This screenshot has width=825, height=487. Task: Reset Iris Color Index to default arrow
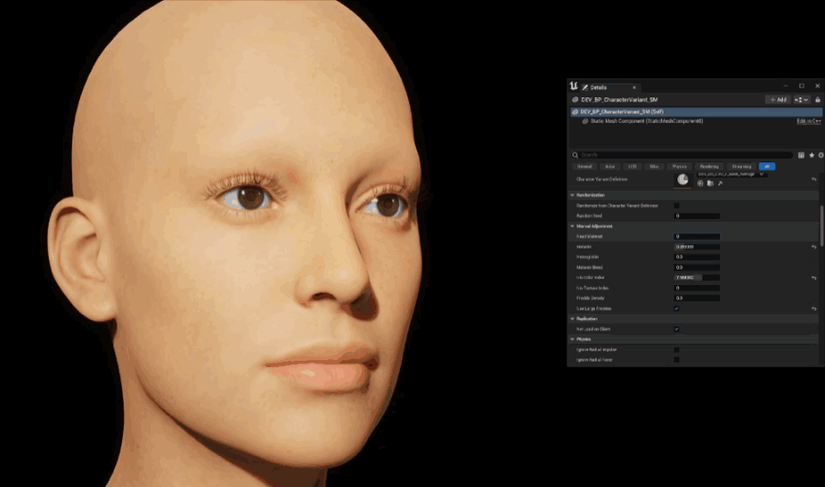814,277
